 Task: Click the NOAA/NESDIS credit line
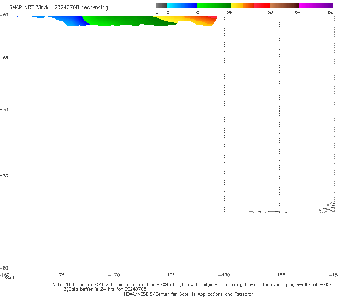point(189,294)
